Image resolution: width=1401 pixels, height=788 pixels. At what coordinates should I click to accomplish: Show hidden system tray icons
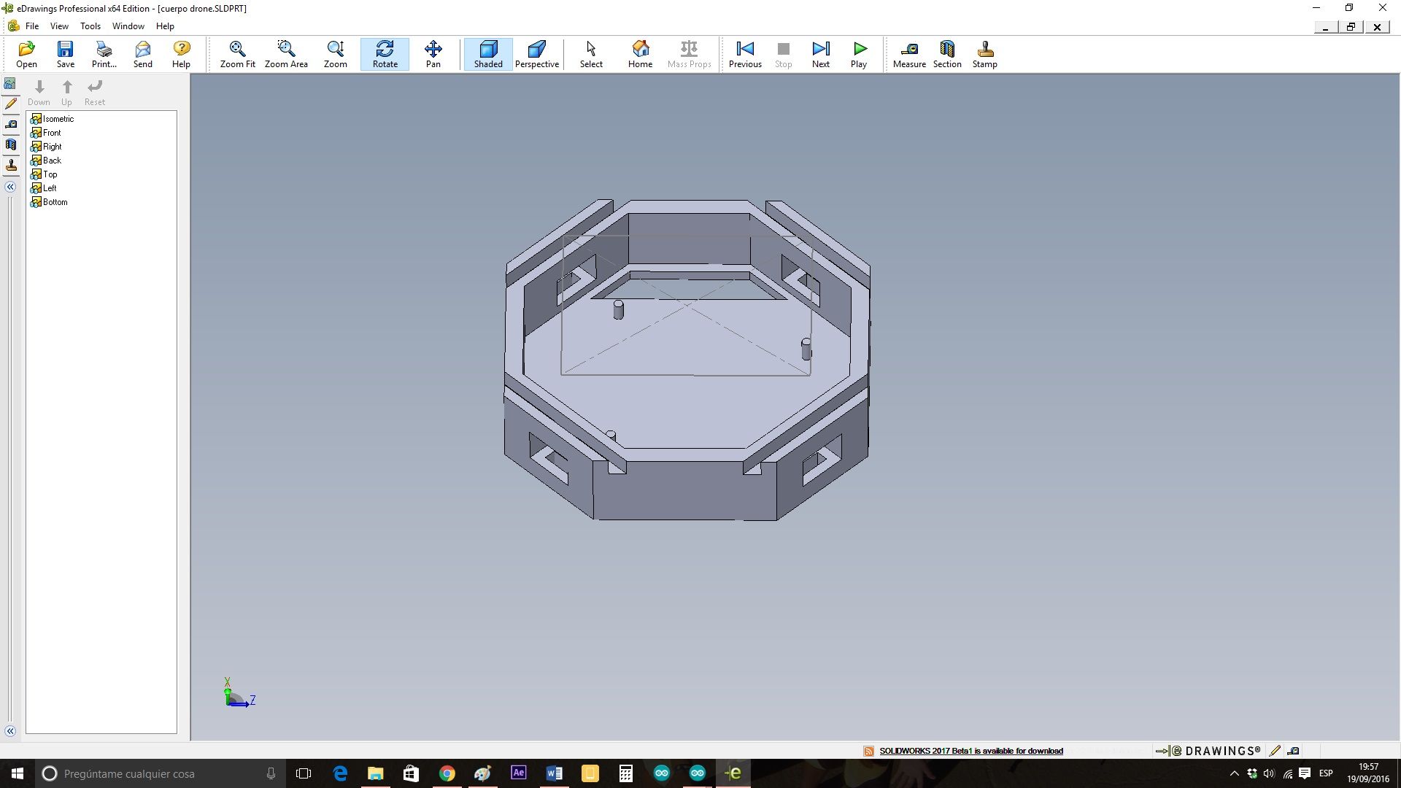(1234, 773)
